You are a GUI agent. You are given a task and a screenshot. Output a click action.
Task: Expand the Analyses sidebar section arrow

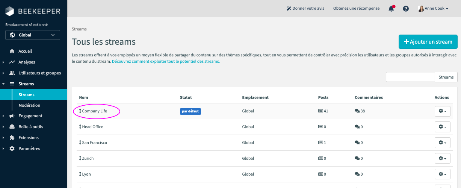click(x=3, y=62)
